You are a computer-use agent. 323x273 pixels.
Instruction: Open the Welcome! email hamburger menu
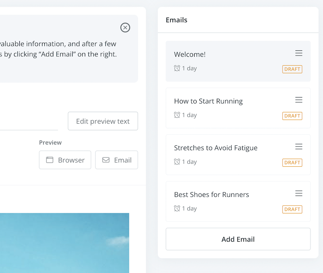click(299, 53)
